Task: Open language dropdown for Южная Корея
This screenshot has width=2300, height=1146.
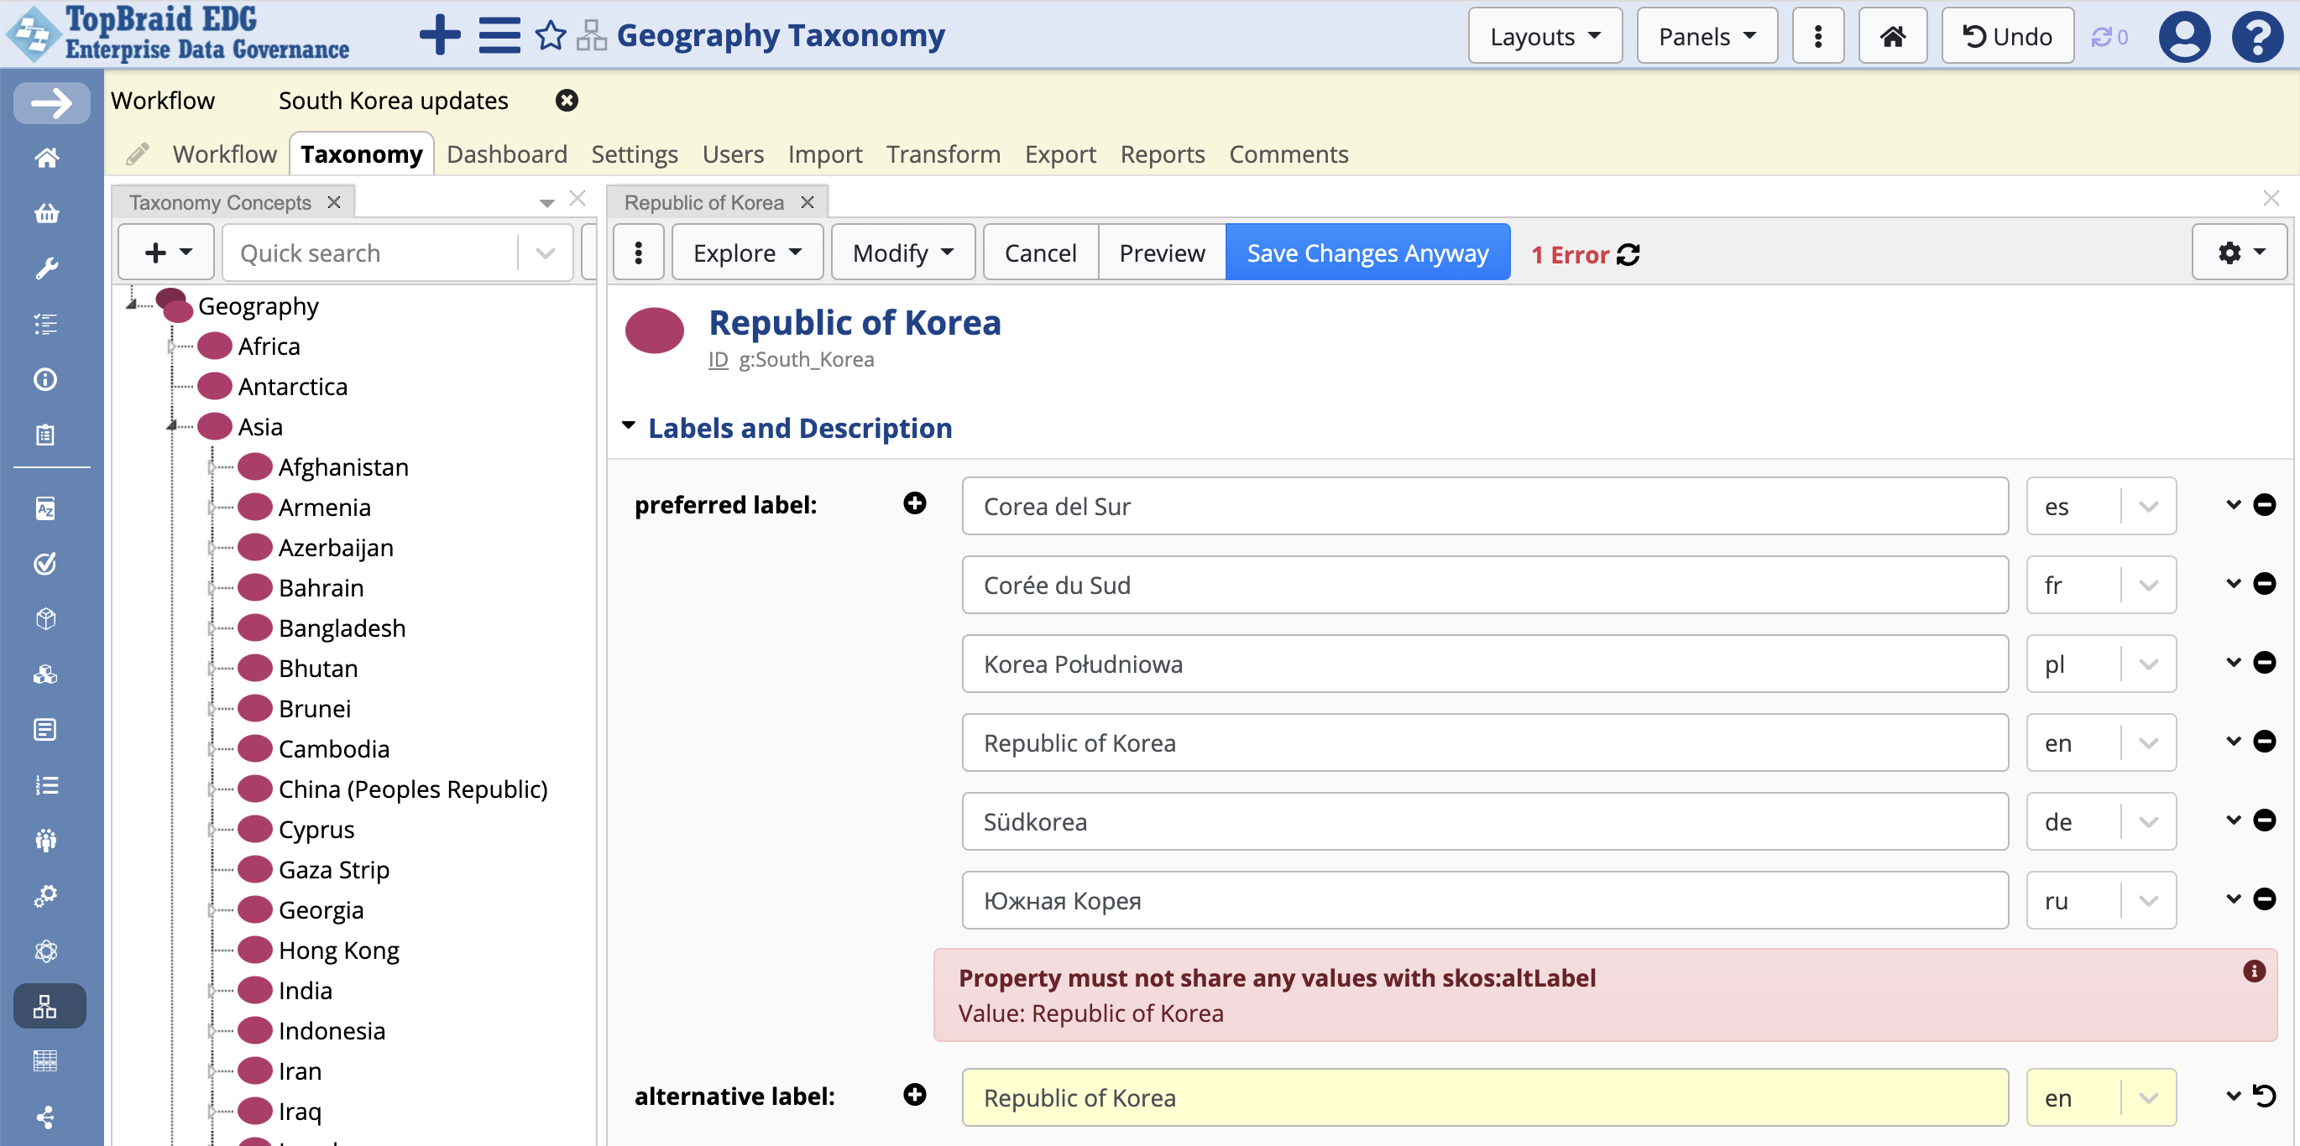Action: (2101, 900)
